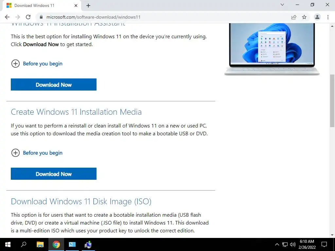Image resolution: width=335 pixels, height=251 pixels.
Task: Select the Download Windows 11 tab
Action: [42, 6]
